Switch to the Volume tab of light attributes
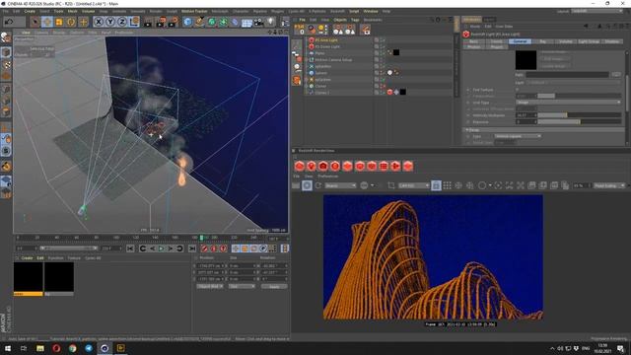This screenshot has width=631, height=355. click(x=565, y=41)
